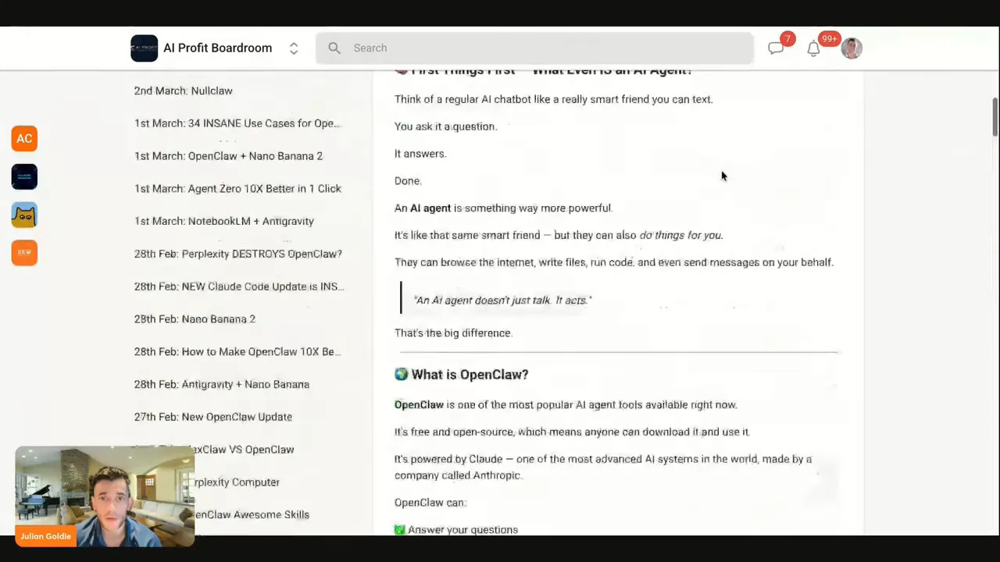This screenshot has height=562, width=1000.
Task: Click the line 'Think of a regular AI chatbot'
Action: click(x=554, y=100)
